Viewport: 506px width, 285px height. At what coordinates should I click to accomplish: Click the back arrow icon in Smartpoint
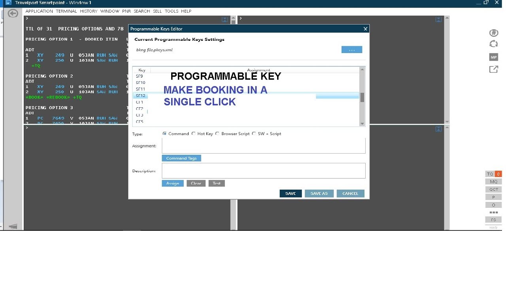[x=13, y=13]
